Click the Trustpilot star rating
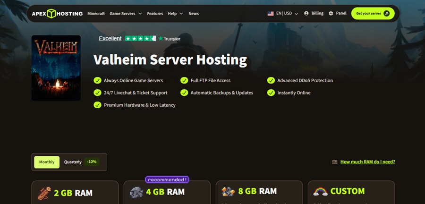The width and height of the screenshot is (425, 204). point(140,38)
